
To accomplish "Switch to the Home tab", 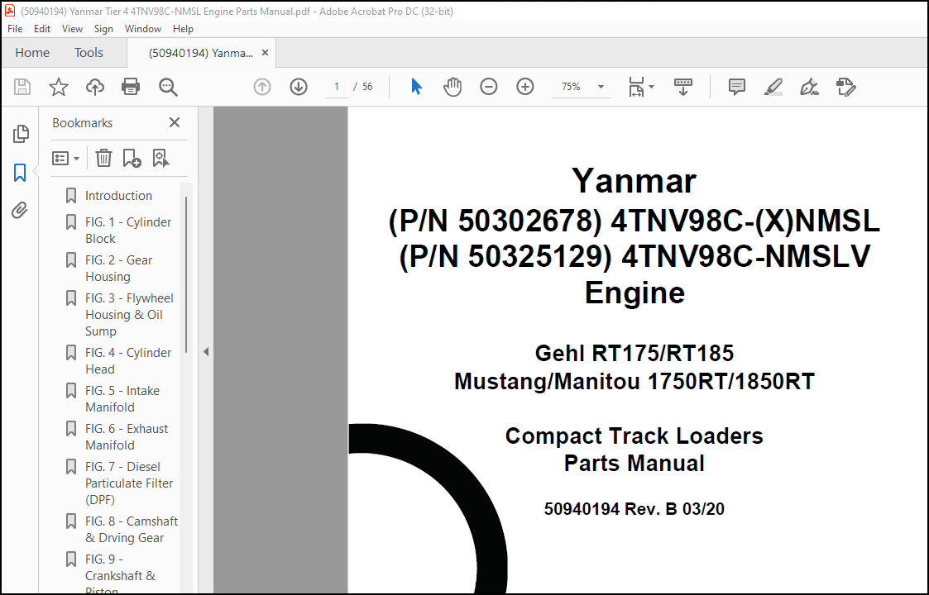I will tap(32, 52).
